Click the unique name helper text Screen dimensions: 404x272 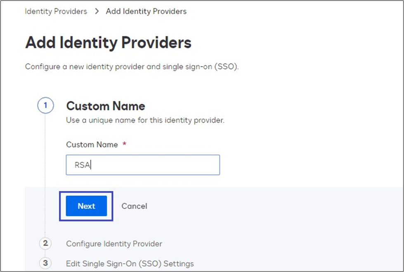[x=145, y=121]
